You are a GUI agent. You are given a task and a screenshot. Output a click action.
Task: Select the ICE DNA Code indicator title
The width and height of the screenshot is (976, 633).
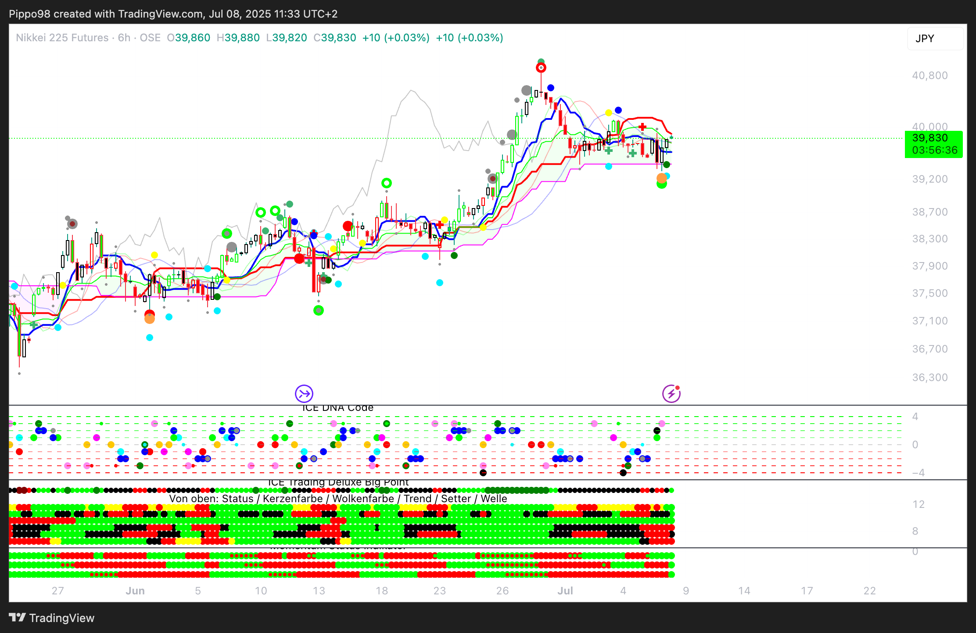337,408
